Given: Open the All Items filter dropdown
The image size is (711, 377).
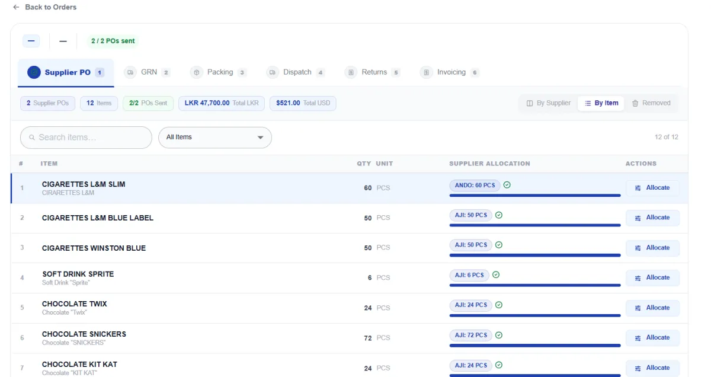Looking at the screenshot, I should [x=215, y=138].
